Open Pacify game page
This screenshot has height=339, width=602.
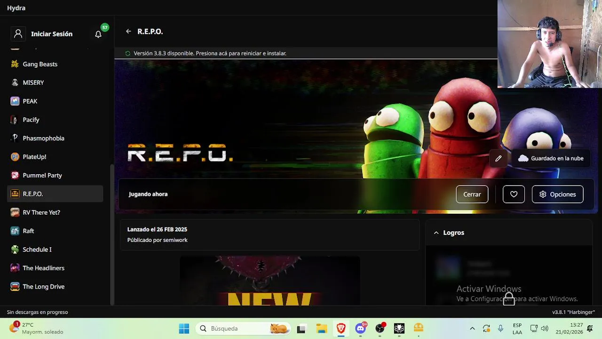pos(55,120)
